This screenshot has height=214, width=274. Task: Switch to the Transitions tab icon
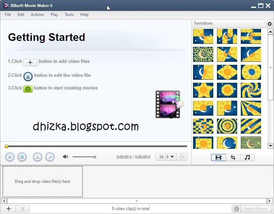point(218,158)
